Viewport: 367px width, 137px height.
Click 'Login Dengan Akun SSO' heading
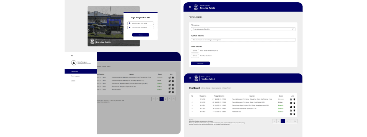(x=140, y=18)
